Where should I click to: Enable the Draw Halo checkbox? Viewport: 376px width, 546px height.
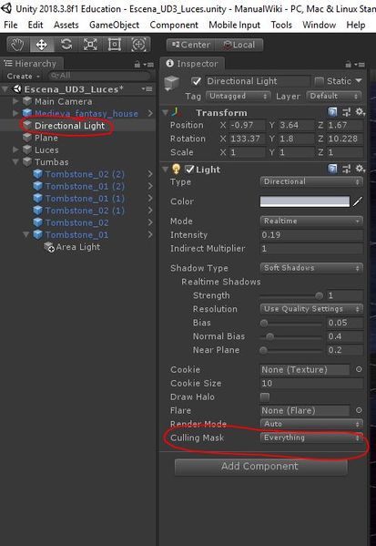pyautogui.click(x=265, y=397)
